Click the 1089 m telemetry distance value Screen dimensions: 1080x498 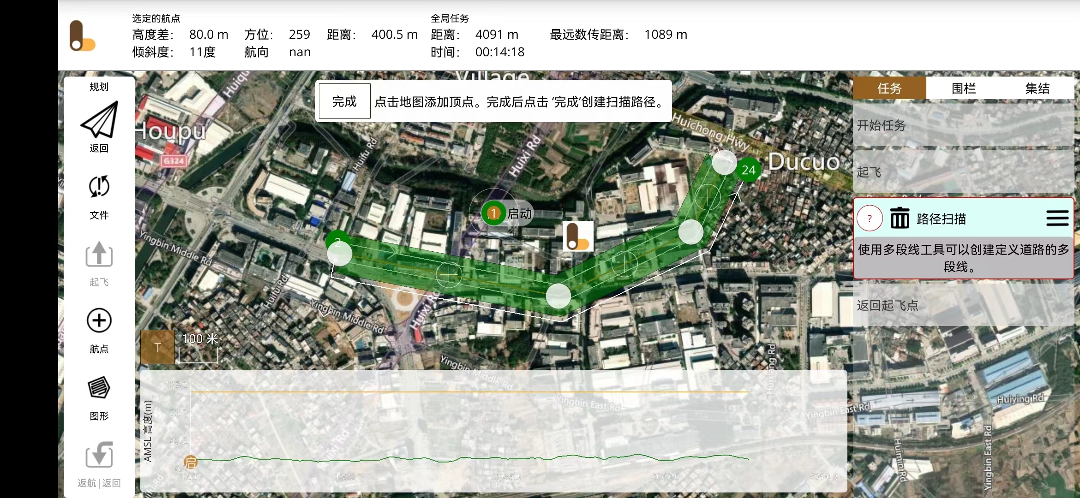(666, 35)
